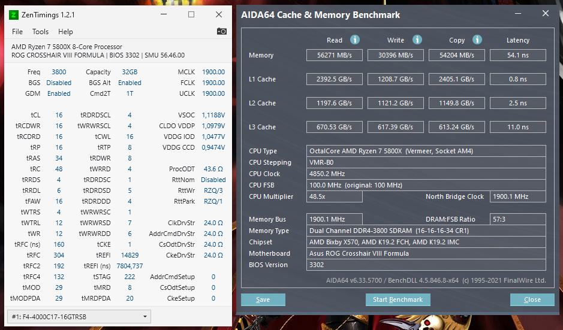
Task: Click the Cmd2T value 1T
Action: tap(130, 93)
